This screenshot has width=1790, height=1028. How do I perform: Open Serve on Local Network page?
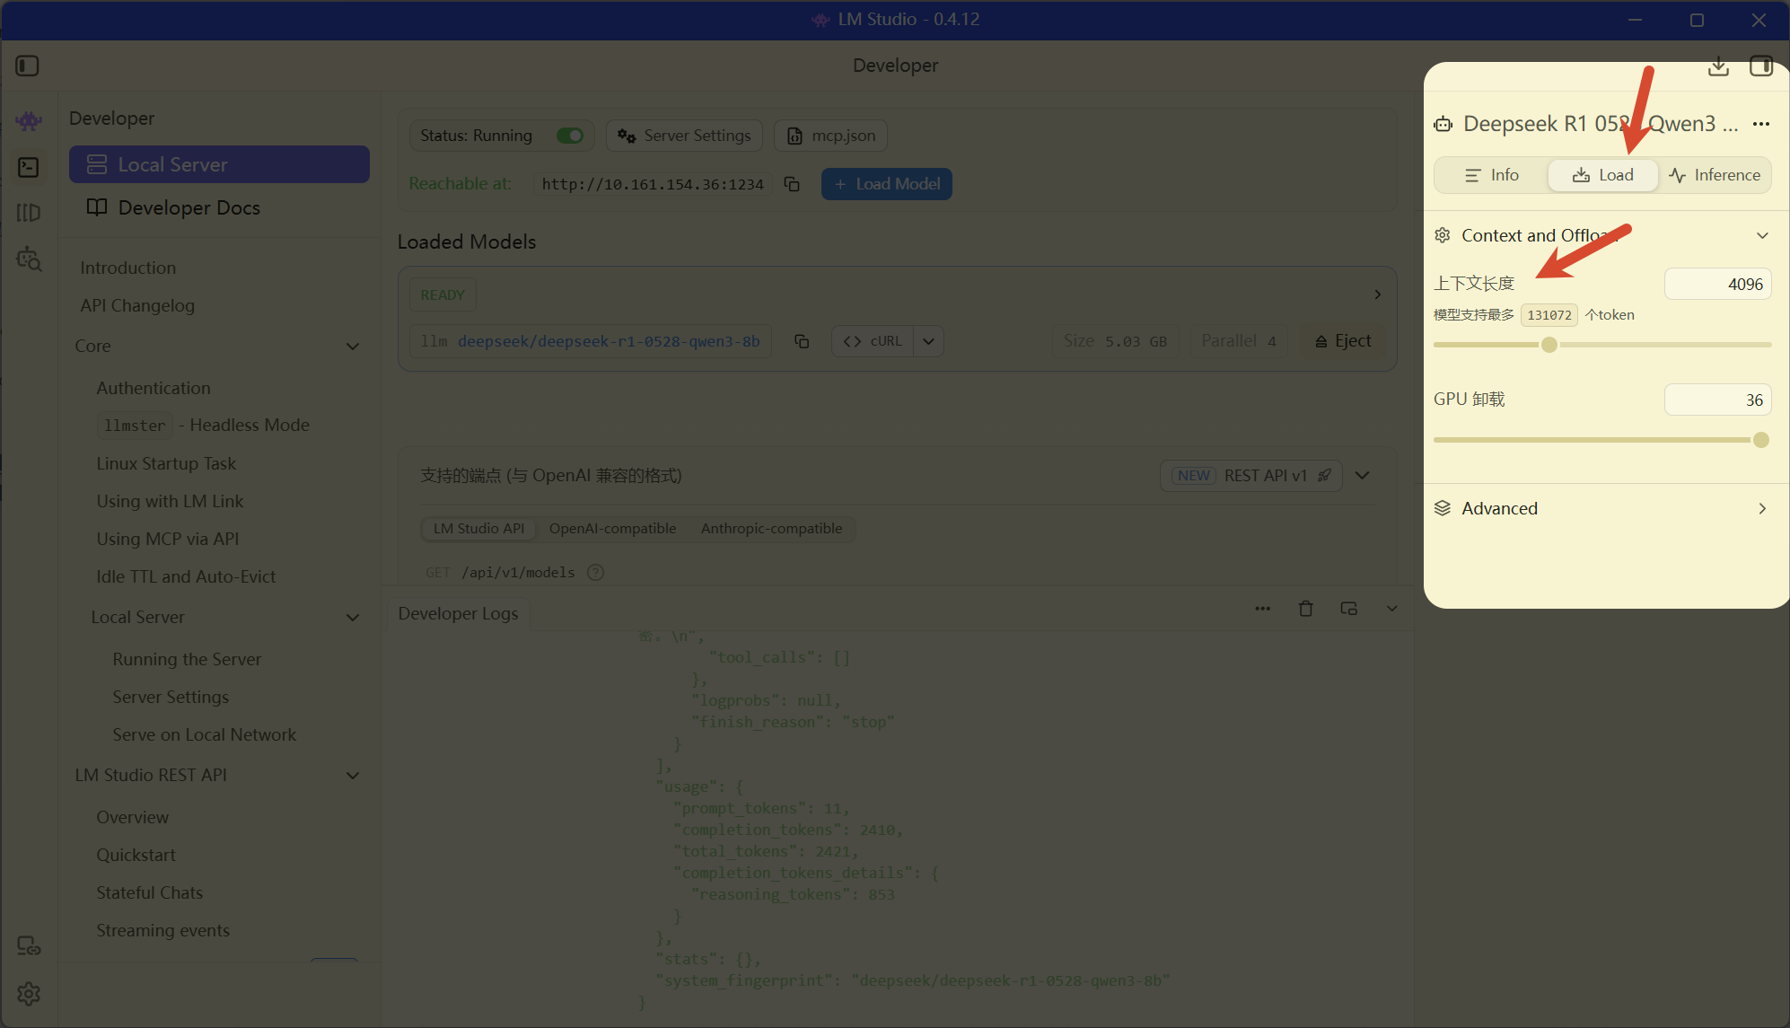[x=204, y=734]
